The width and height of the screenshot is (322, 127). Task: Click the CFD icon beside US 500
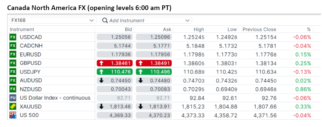[x=13, y=115]
